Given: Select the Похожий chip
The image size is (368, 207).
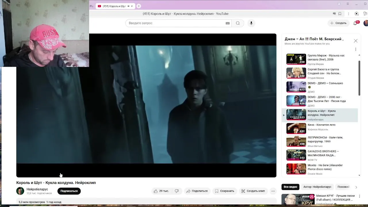Looking at the screenshot, I should tap(343, 187).
